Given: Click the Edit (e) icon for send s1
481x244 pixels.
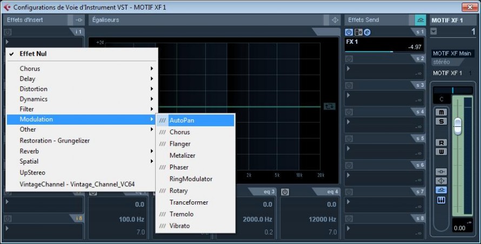Looking at the screenshot, I should coord(368,32).
